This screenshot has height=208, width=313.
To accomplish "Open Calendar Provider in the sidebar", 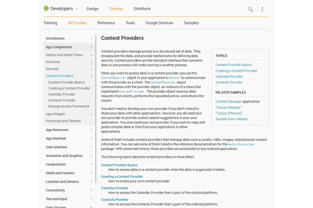I will 62,94.
